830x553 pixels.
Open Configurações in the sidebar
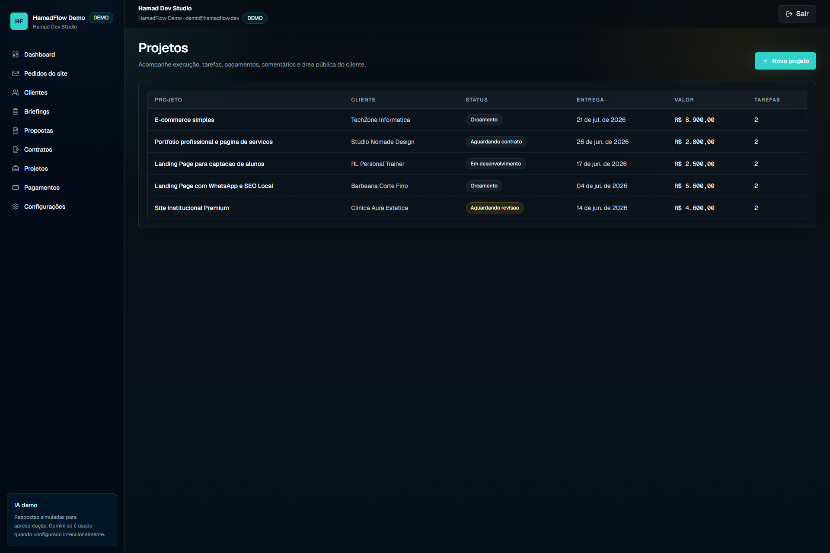pos(62,207)
